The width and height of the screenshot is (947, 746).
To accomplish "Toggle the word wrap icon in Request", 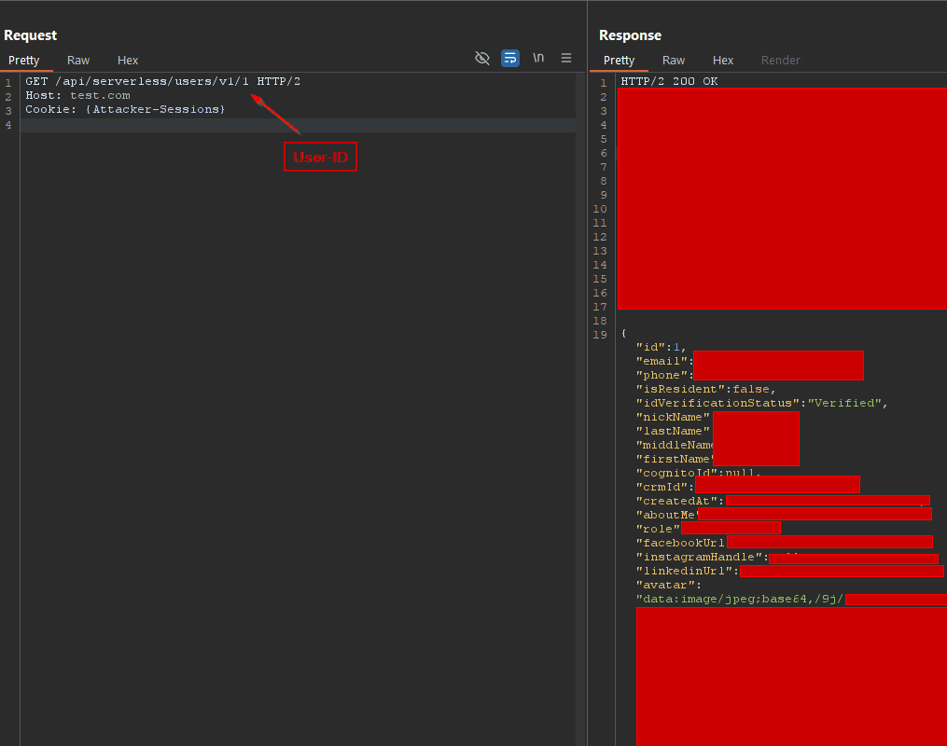I will coord(510,58).
